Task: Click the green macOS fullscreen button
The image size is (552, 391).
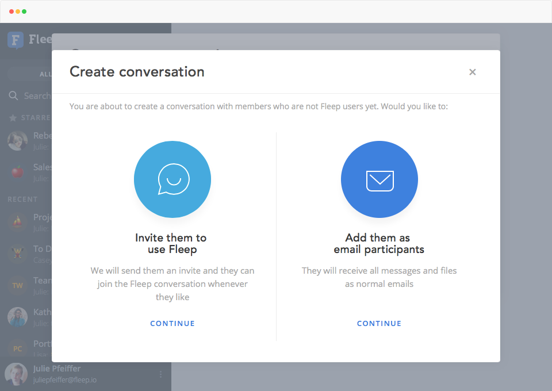Action: (x=24, y=11)
